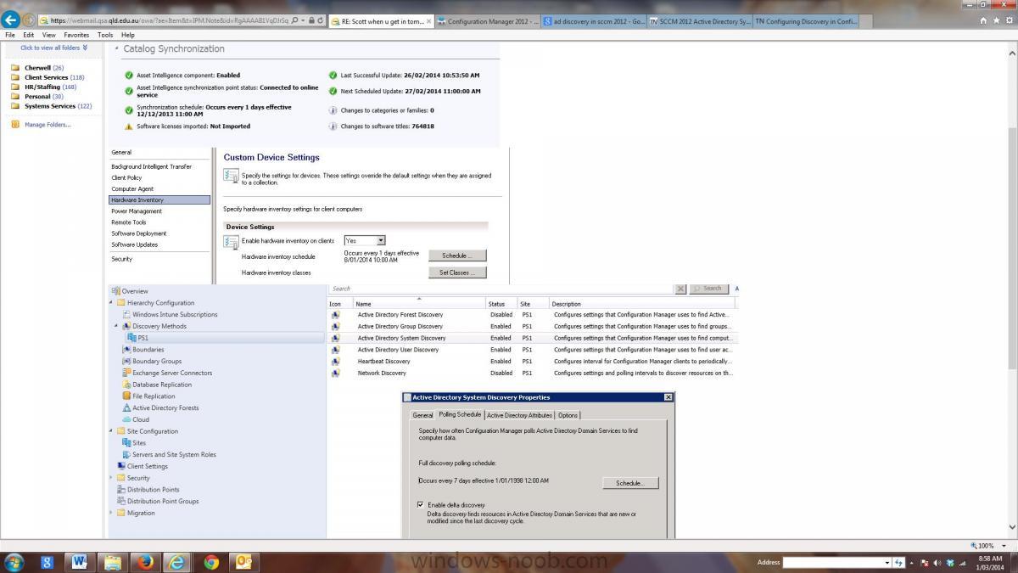Collapse the Site Configuration tree node
This screenshot has height=573, width=1018.
[111, 431]
